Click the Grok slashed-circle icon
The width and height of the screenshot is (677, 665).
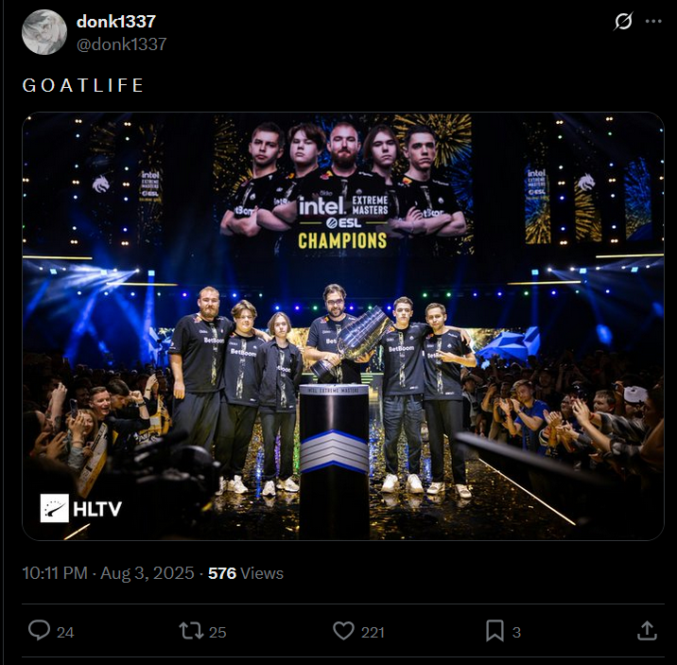pos(623,21)
